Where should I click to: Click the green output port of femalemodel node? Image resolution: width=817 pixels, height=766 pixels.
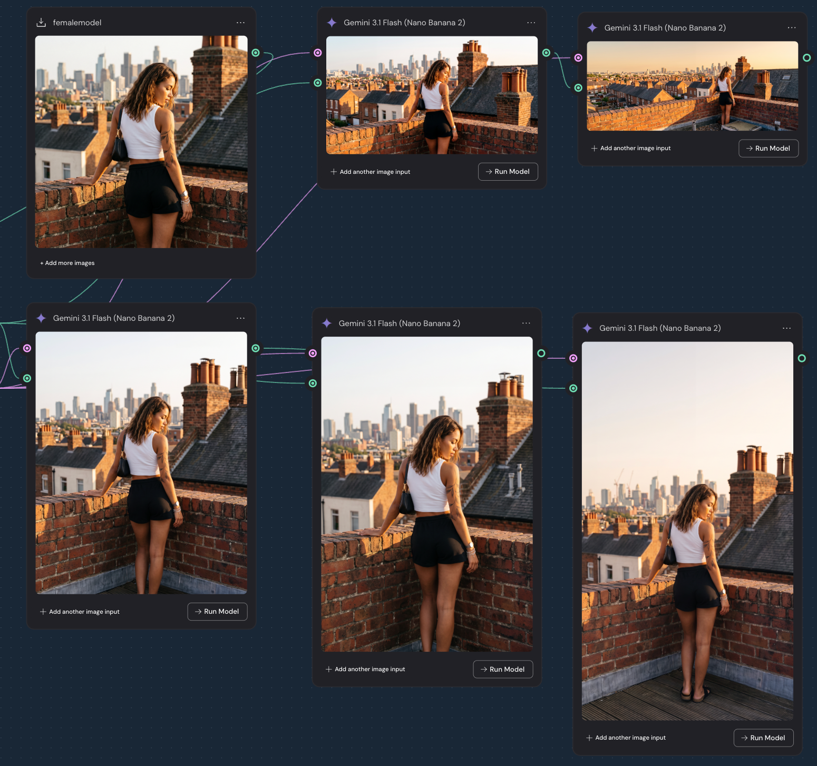tap(256, 53)
